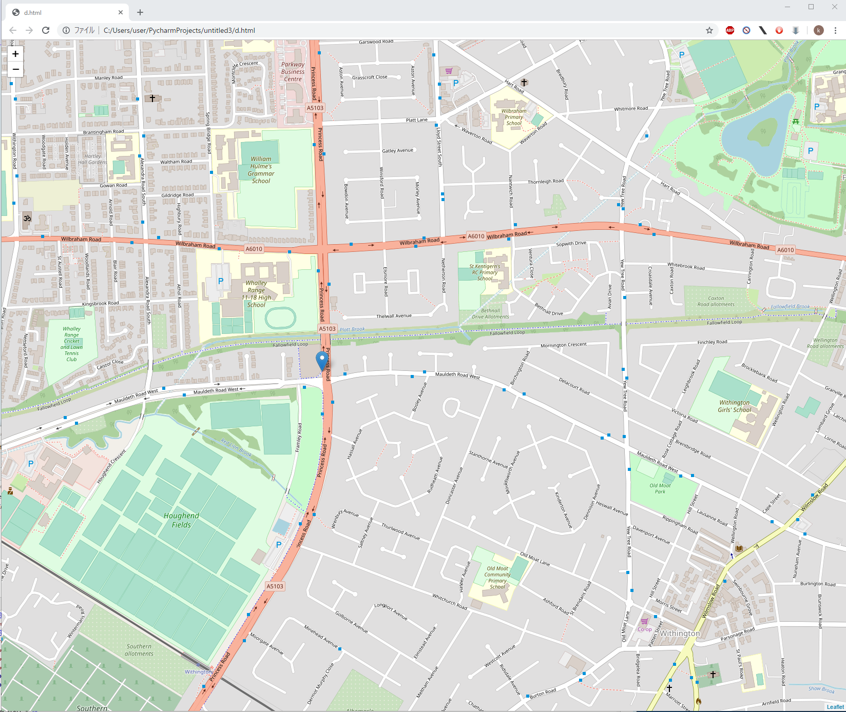Open the Leaflet attribution link

835,707
